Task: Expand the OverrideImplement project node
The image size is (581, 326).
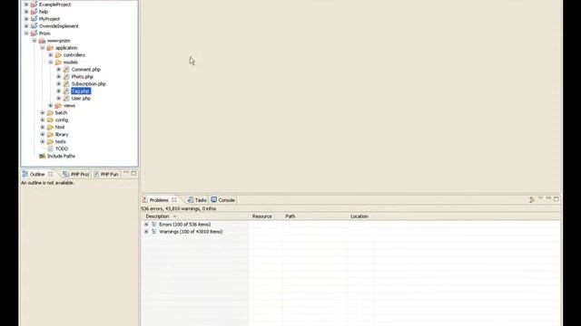Action: point(26,26)
